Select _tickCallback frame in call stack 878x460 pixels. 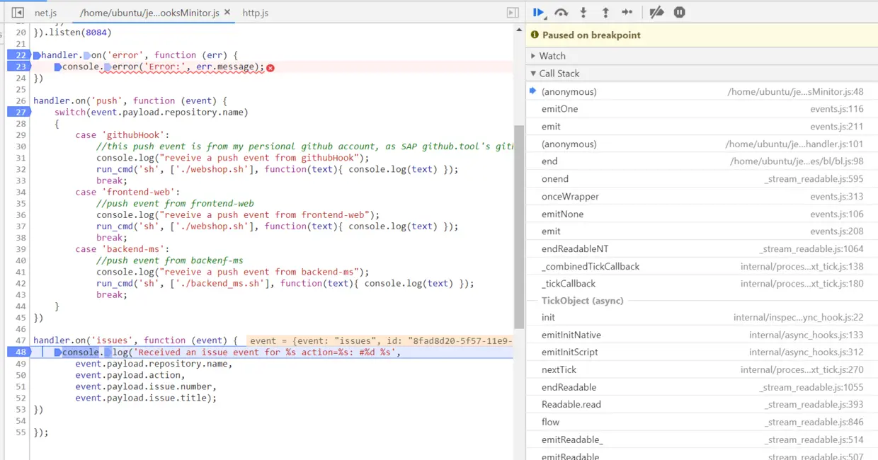(702, 284)
